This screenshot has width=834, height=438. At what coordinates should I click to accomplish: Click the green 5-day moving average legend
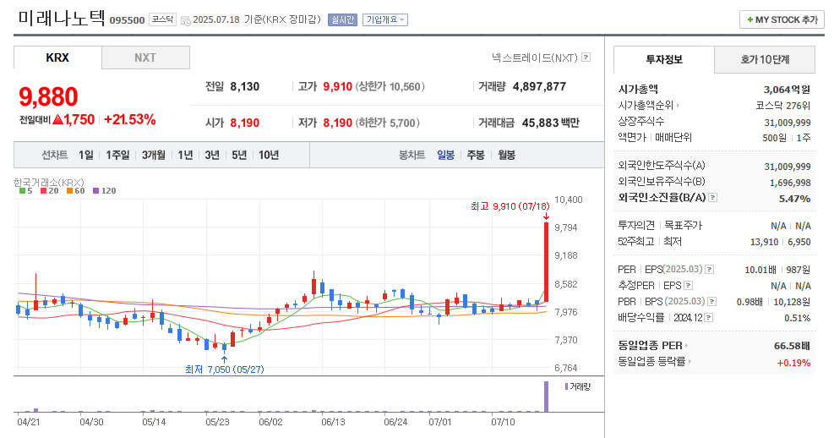(x=25, y=190)
